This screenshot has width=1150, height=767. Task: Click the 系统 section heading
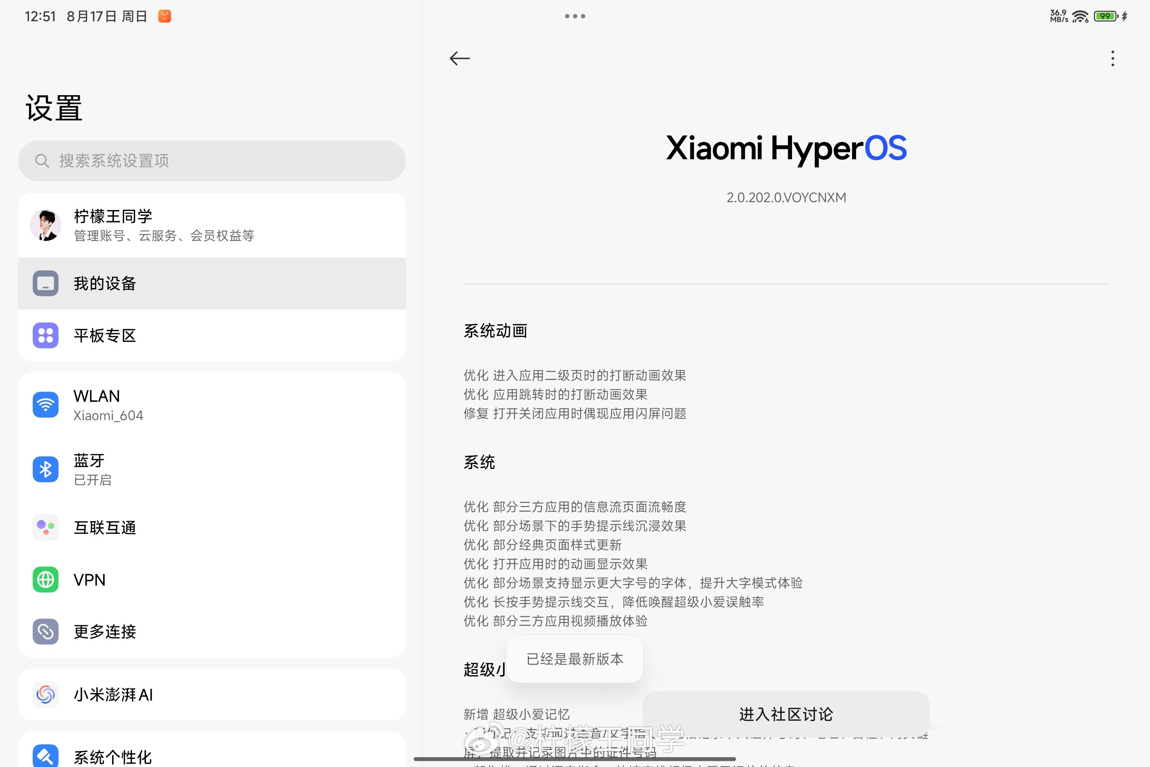pyautogui.click(x=479, y=462)
